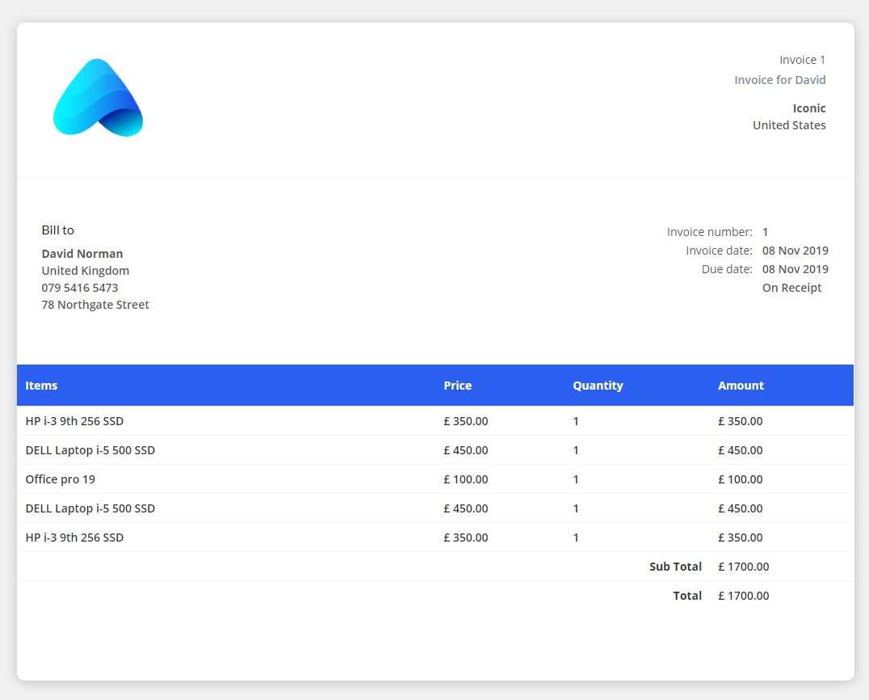The image size is (869, 700).
Task: Click the invoice date 08 Nov 2019
Action: 795,250
